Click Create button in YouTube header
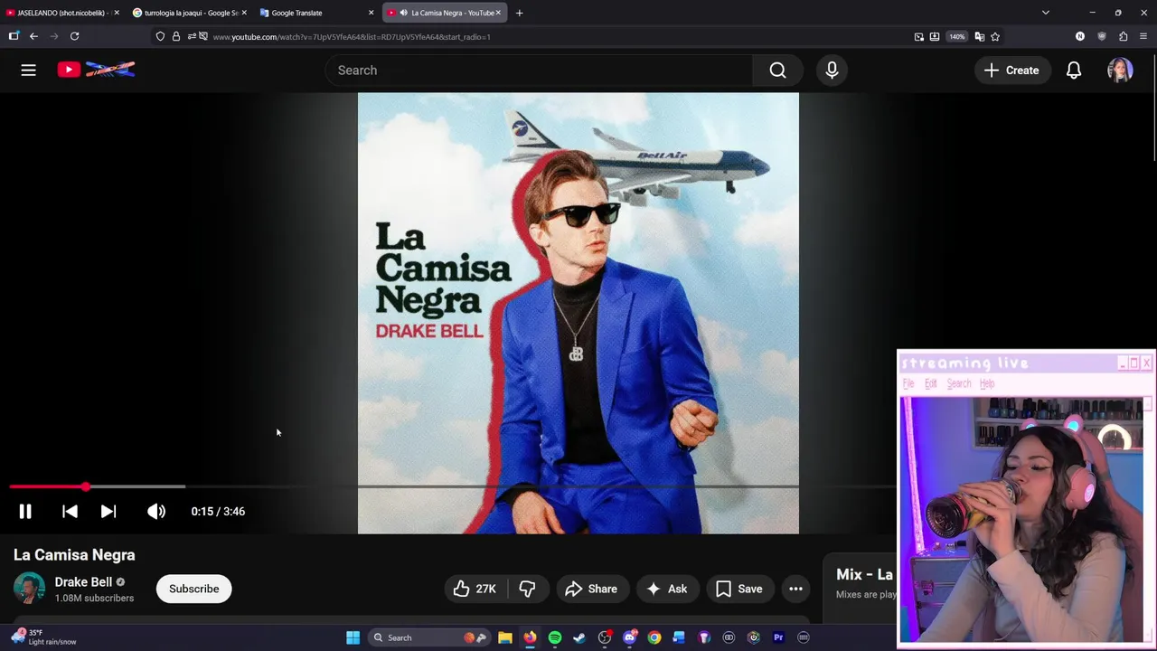 [1011, 70]
